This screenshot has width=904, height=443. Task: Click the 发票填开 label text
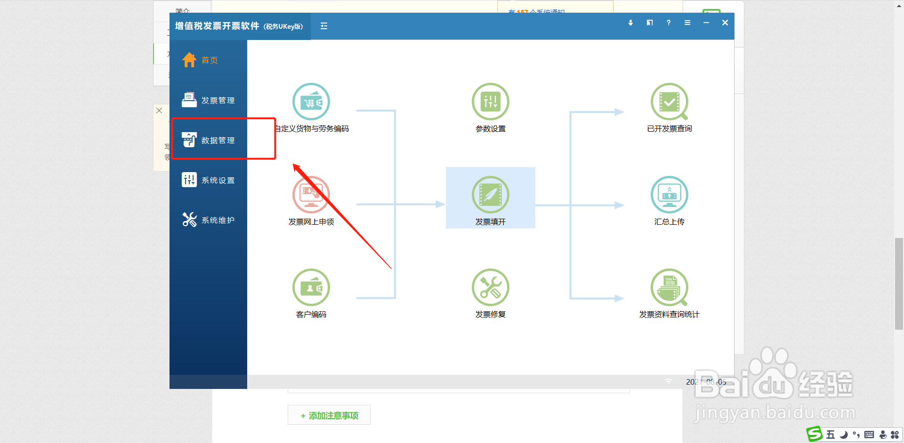point(491,221)
